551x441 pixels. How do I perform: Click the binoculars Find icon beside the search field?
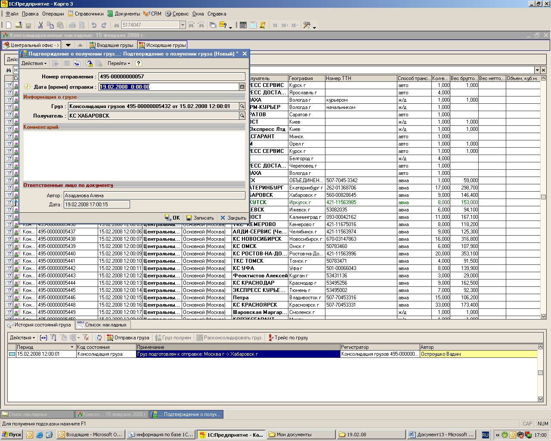(116, 25)
